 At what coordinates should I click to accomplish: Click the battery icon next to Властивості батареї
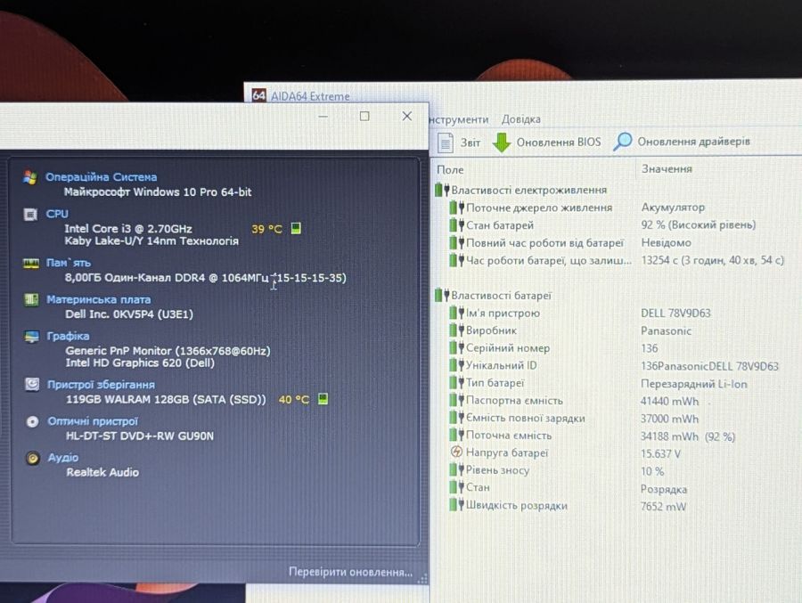[x=441, y=295]
